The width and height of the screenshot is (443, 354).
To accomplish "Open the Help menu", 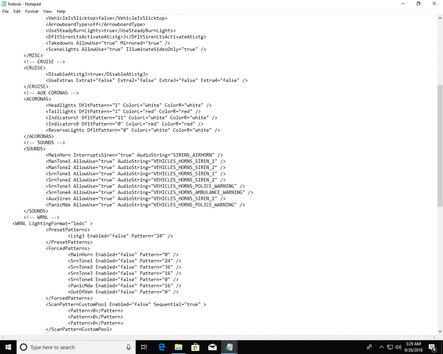I will (61, 11).
